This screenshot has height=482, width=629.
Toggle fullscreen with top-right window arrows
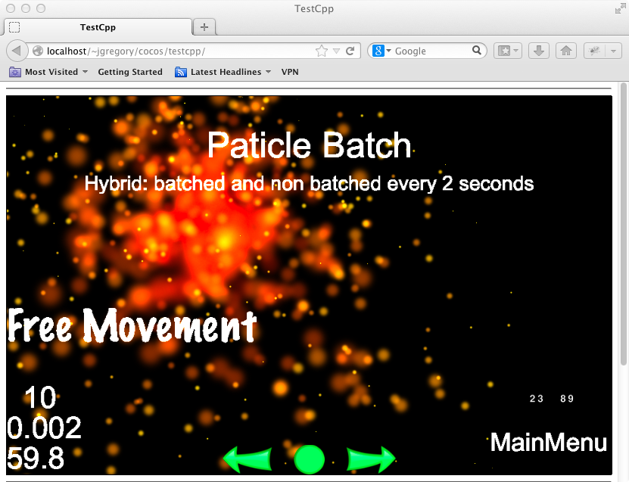pos(620,9)
